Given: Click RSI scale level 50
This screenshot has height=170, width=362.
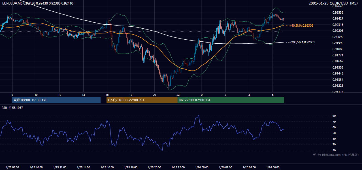Looking at the screenshot, I should [334, 133].
